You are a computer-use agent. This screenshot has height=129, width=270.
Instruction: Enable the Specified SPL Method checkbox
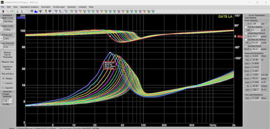coord(246,40)
